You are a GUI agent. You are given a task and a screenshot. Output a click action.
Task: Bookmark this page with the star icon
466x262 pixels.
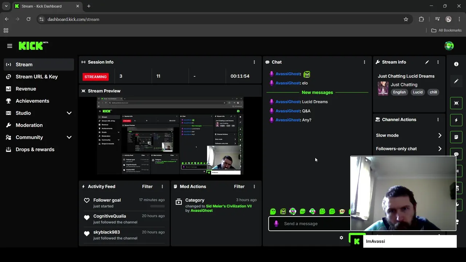point(406,19)
